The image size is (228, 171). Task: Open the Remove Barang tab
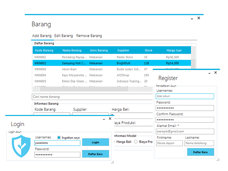[89, 36]
